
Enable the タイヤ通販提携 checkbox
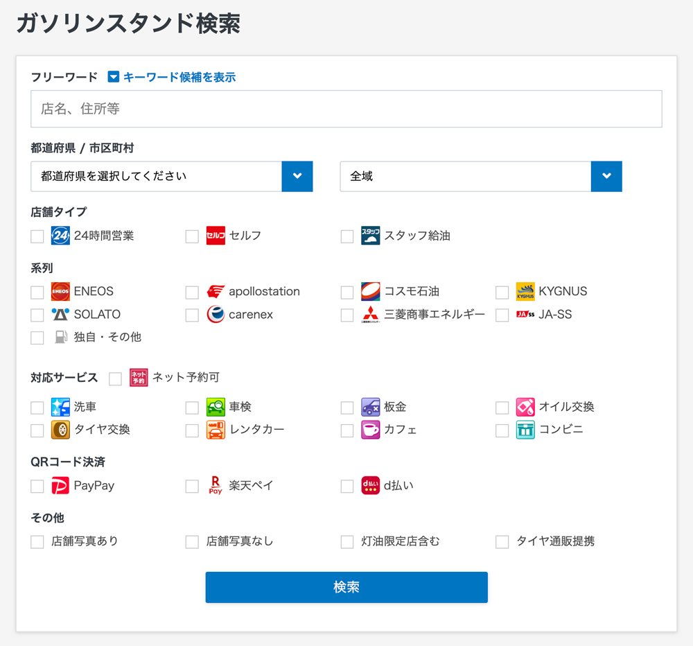tap(502, 542)
